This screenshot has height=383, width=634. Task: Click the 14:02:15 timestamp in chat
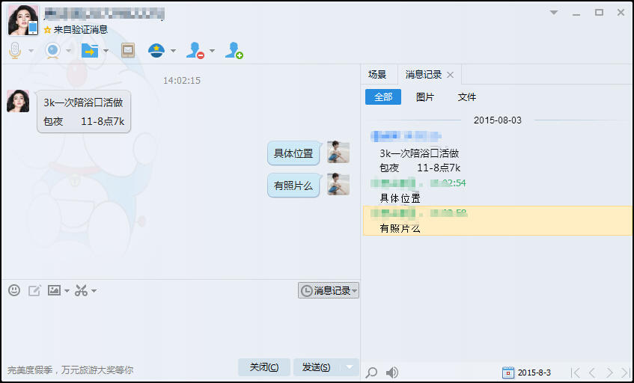pyautogui.click(x=182, y=80)
